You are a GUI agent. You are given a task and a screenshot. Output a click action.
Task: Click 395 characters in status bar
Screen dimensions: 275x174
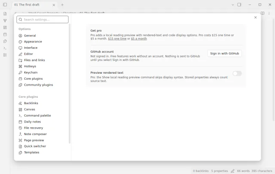click(262, 171)
